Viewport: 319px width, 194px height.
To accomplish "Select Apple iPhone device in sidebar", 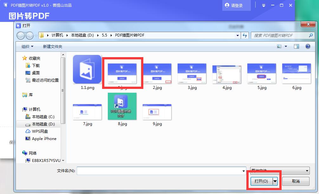I will tap(44, 139).
